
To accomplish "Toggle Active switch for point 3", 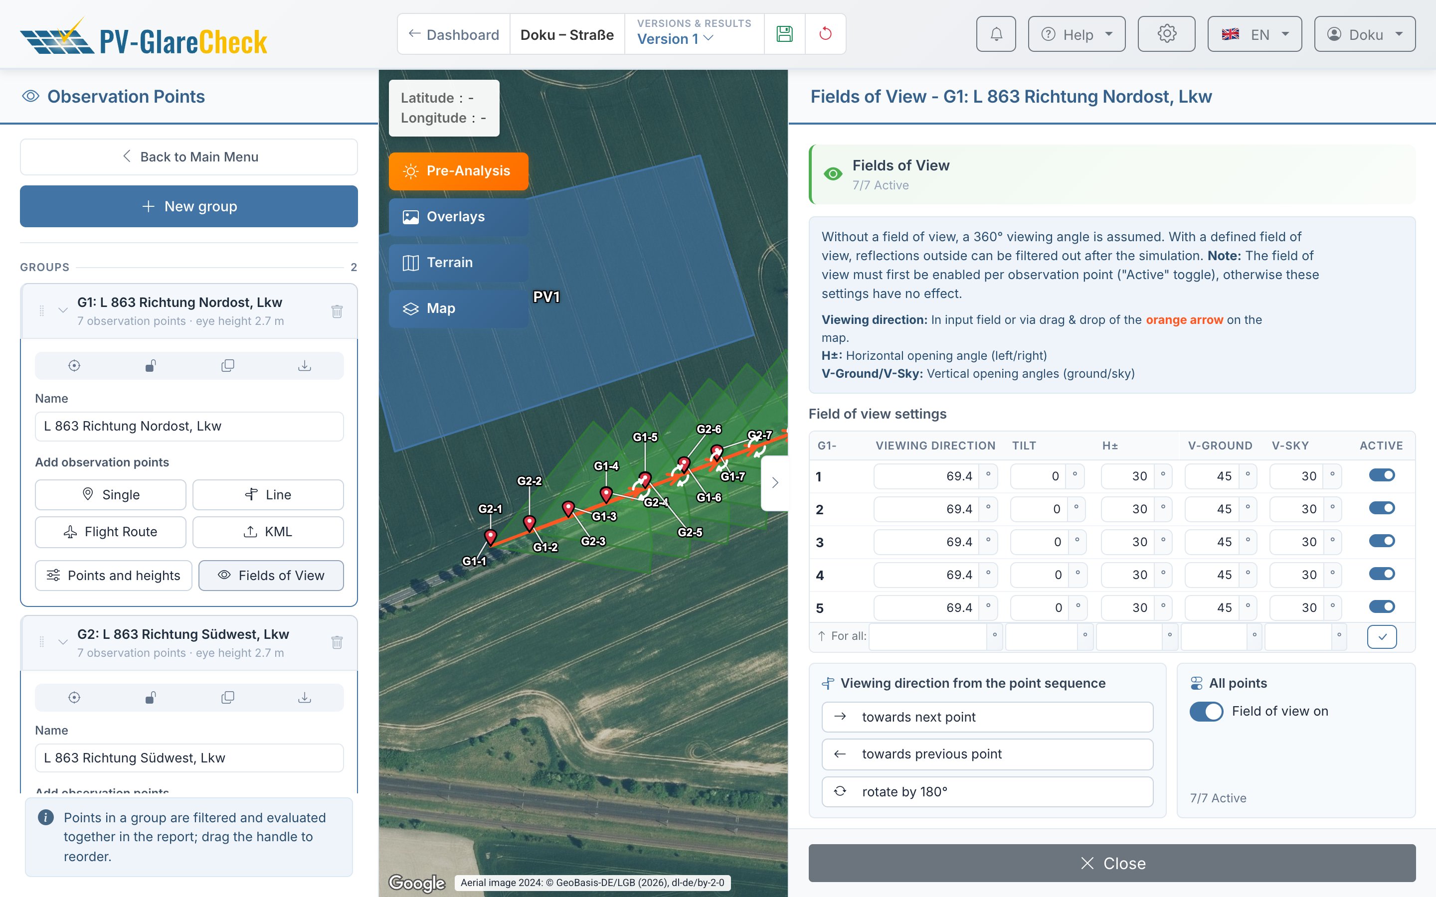I will [x=1382, y=541].
